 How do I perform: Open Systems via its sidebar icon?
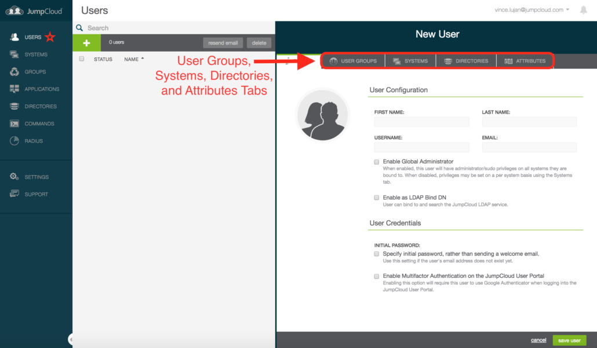coord(14,55)
